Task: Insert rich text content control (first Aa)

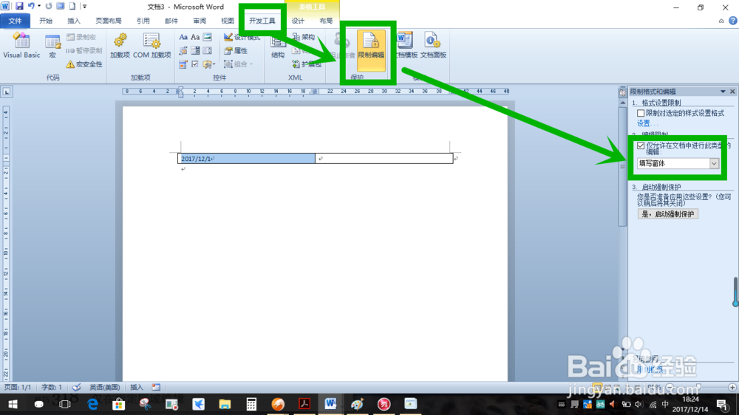Action: (x=183, y=37)
